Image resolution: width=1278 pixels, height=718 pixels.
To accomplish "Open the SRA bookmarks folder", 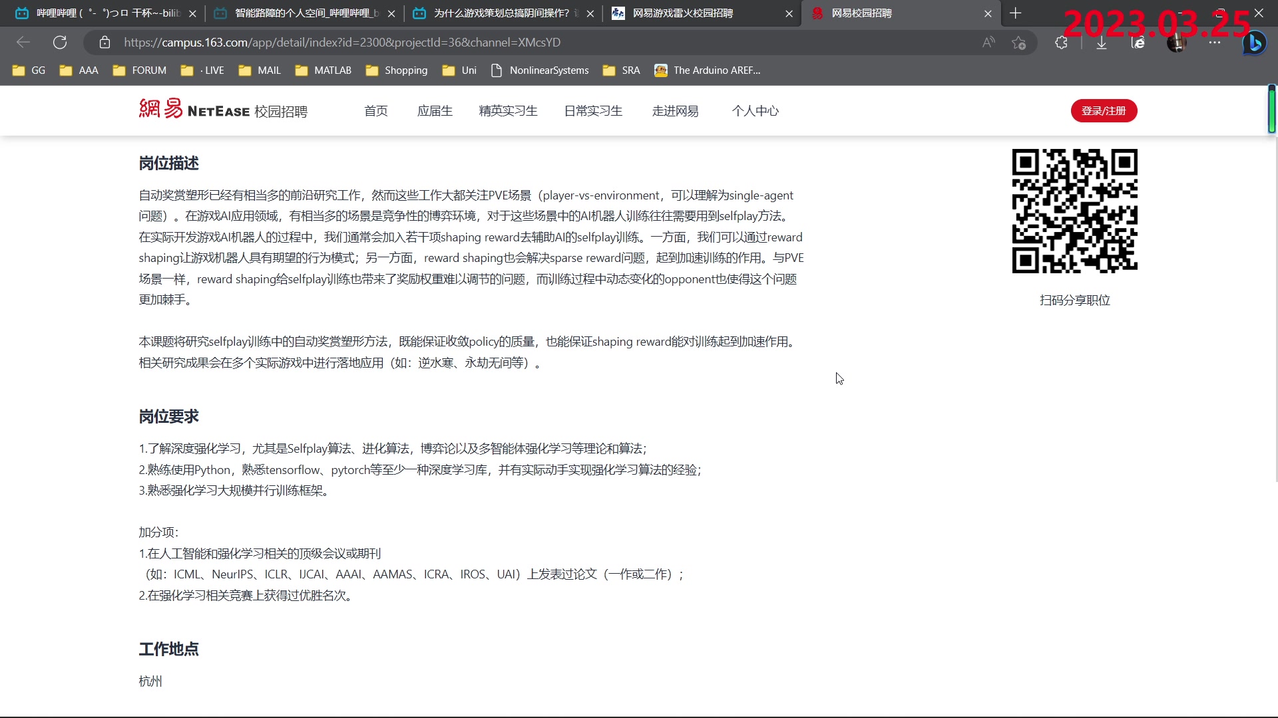I will (x=621, y=70).
